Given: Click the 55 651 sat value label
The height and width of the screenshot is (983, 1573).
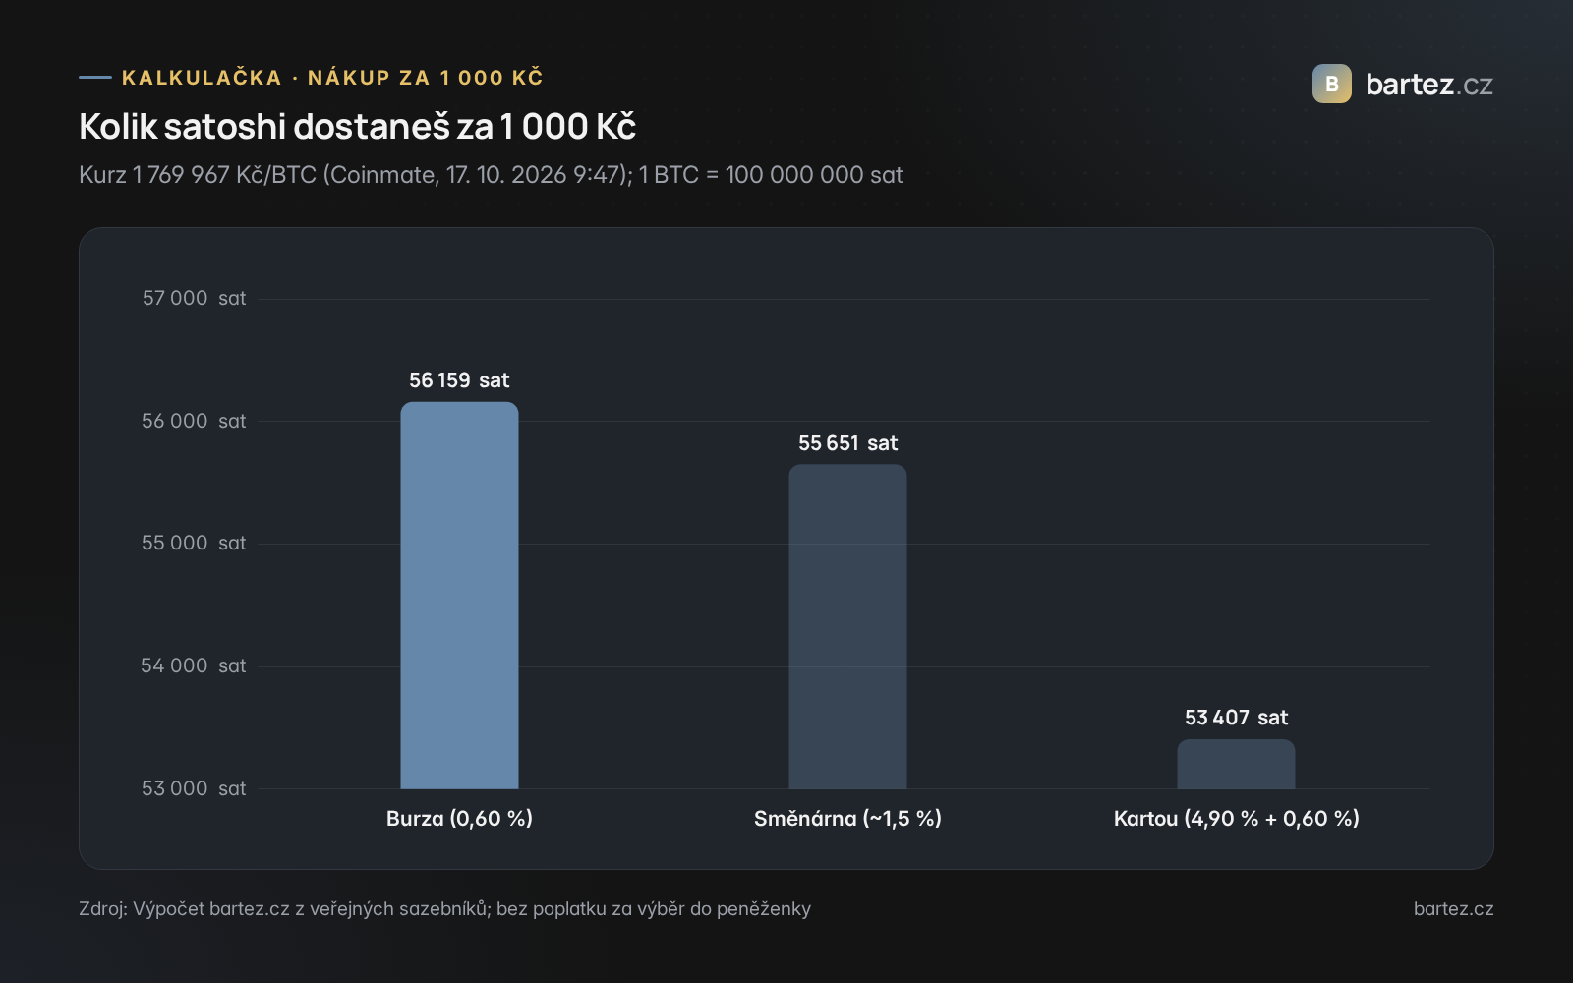Looking at the screenshot, I should point(847,443).
